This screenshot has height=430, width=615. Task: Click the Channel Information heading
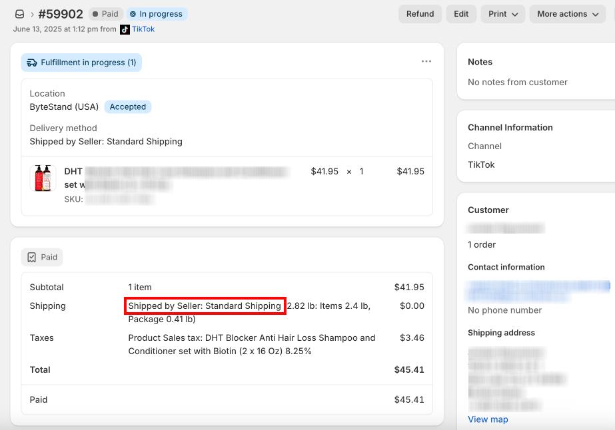pos(510,127)
